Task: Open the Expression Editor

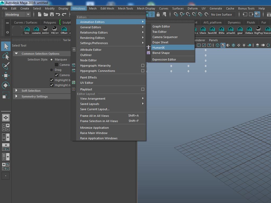Action: (x=173, y=59)
